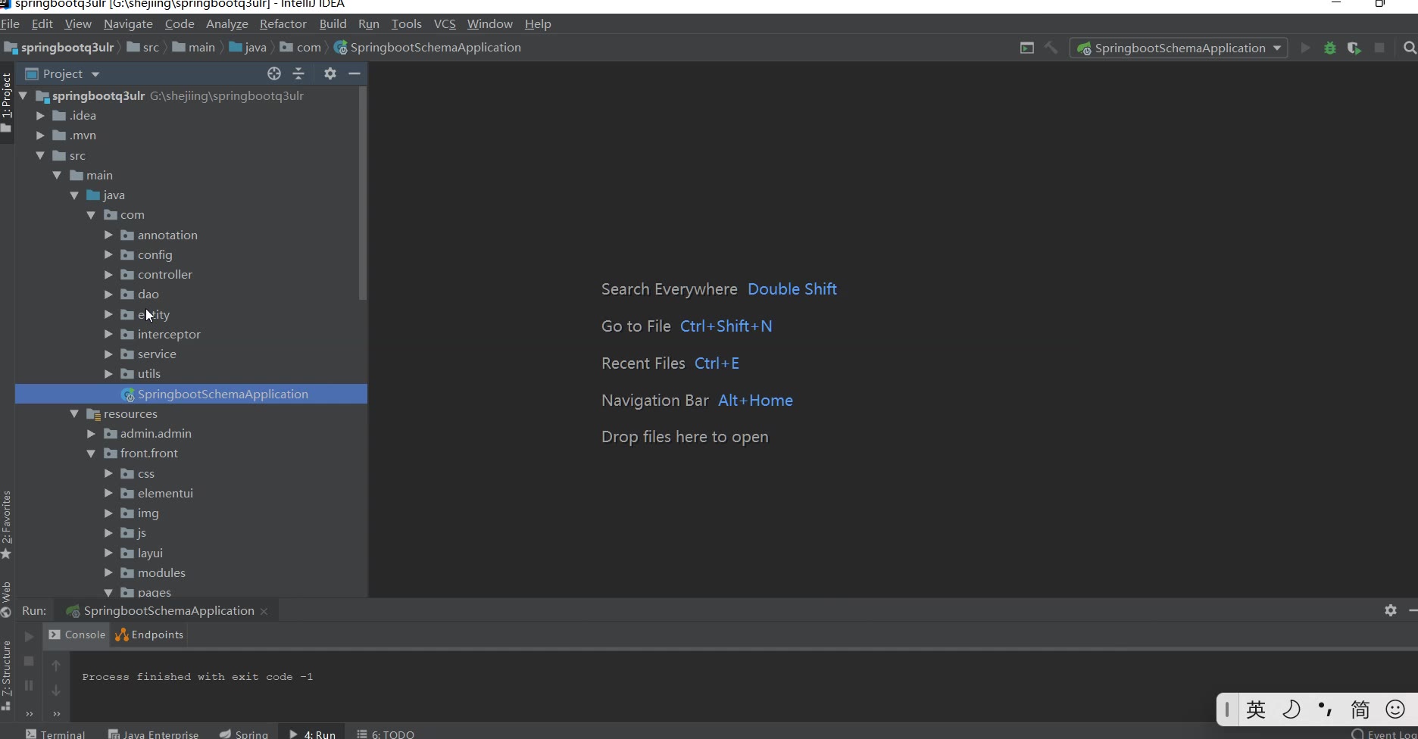1418x739 pixels.
Task: Expand the modules folder
Action: tap(108, 572)
